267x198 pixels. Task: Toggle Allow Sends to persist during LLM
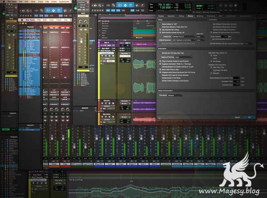(160, 32)
